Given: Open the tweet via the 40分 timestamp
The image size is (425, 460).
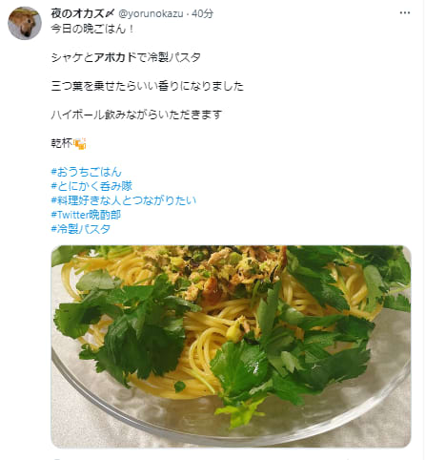Looking at the screenshot, I should (202, 13).
